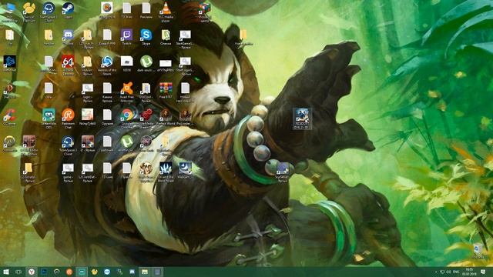Open Streamlabs OBS shortcut

click(49, 118)
